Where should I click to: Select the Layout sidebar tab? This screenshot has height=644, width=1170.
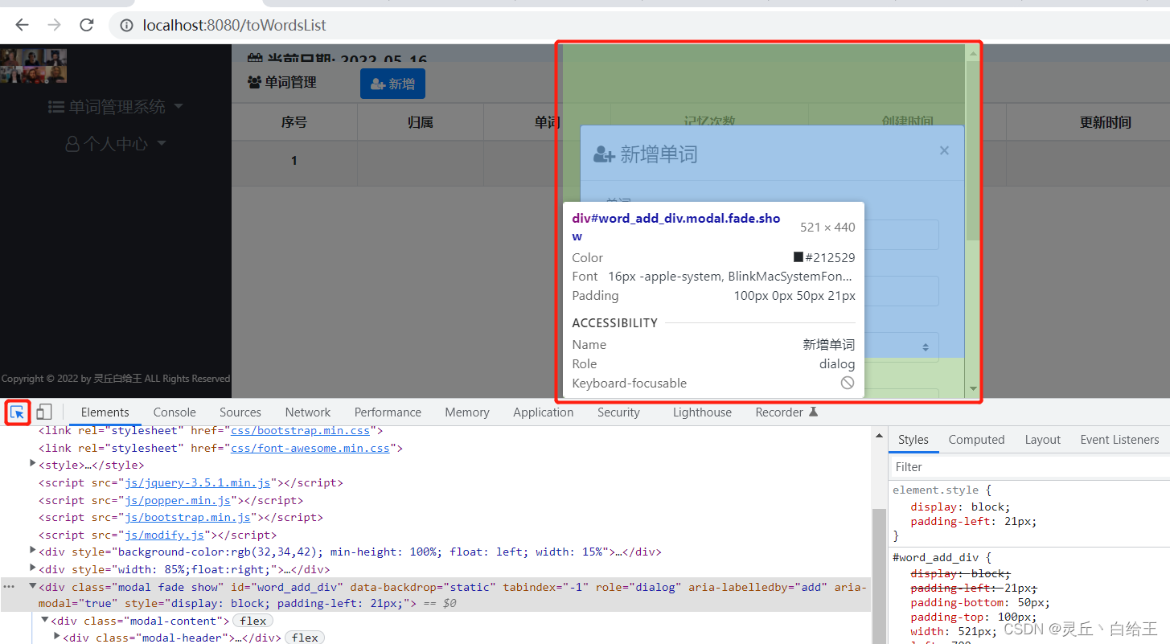[1043, 440]
